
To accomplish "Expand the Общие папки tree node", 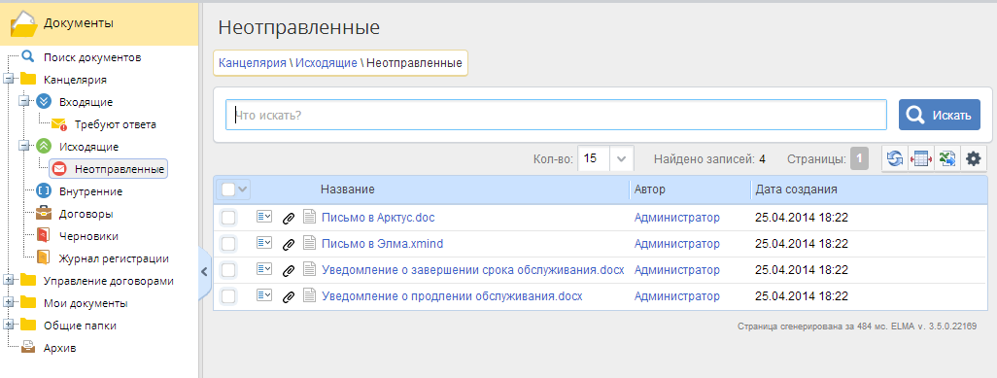I will (x=9, y=326).
